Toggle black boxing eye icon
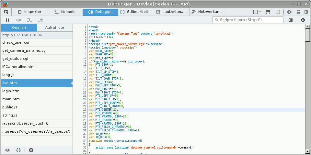The width and height of the screenshot is (311, 155). coord(7,150)
